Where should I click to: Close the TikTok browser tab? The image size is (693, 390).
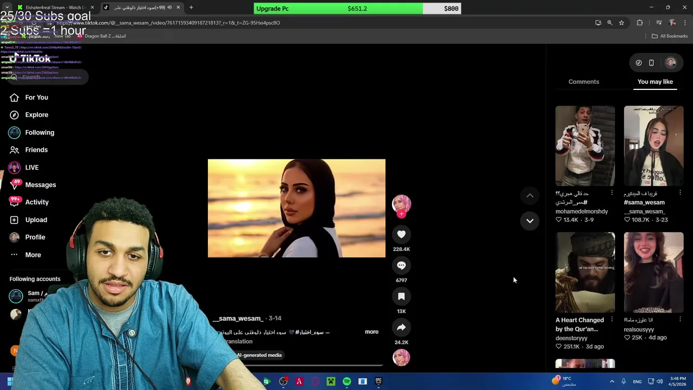(178, 8)
